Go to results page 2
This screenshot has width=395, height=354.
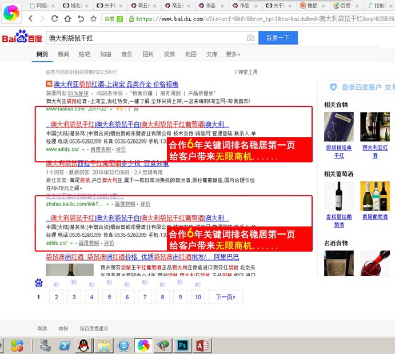pos(57,297)
